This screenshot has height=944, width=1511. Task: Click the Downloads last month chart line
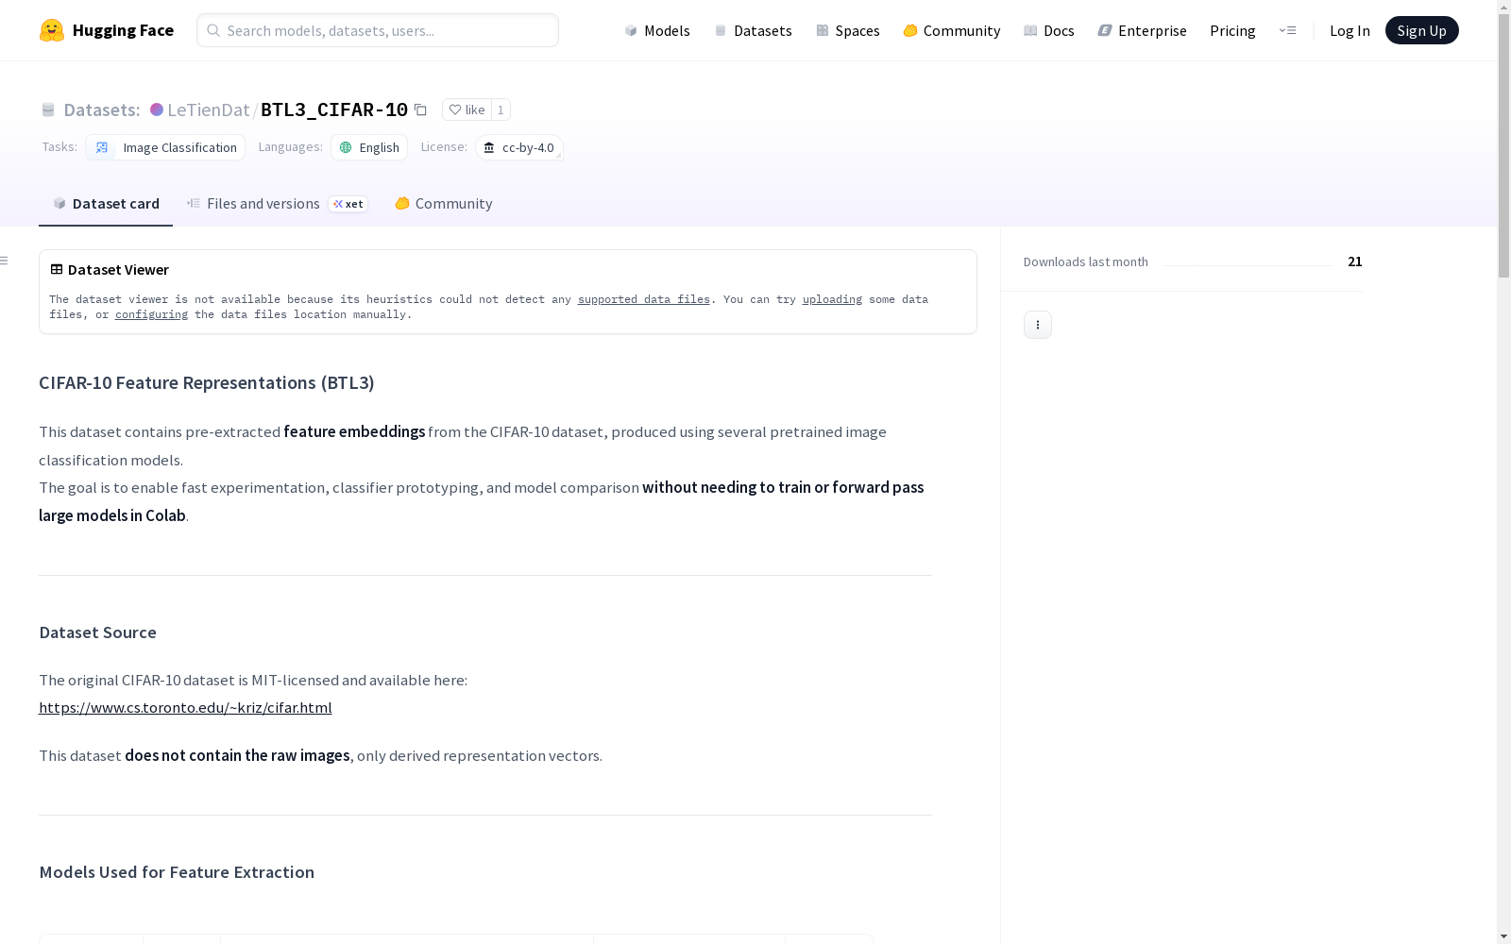point(1248,264)
